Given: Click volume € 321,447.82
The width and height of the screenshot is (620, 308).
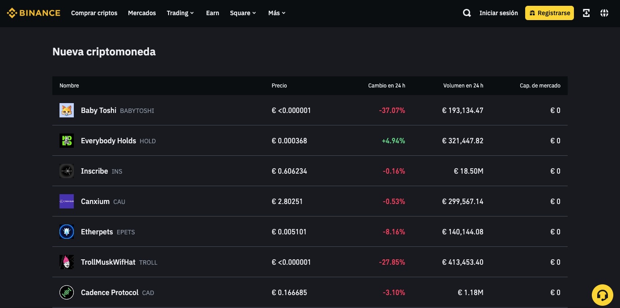Looking at the screenshot, I should click(463, 141).
